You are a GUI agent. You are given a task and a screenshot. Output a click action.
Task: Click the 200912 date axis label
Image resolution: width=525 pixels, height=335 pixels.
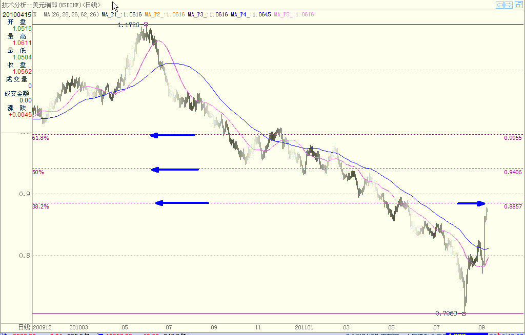pos(42,327)
